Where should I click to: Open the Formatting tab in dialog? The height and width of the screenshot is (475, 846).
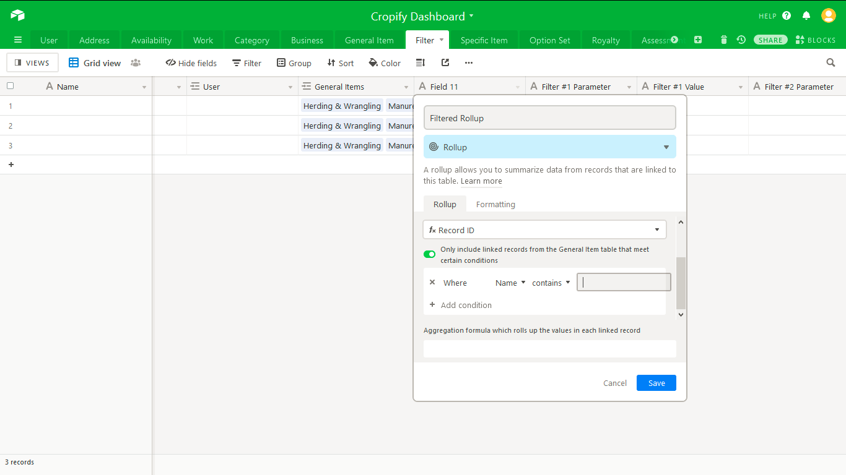[x=495, y=204]
